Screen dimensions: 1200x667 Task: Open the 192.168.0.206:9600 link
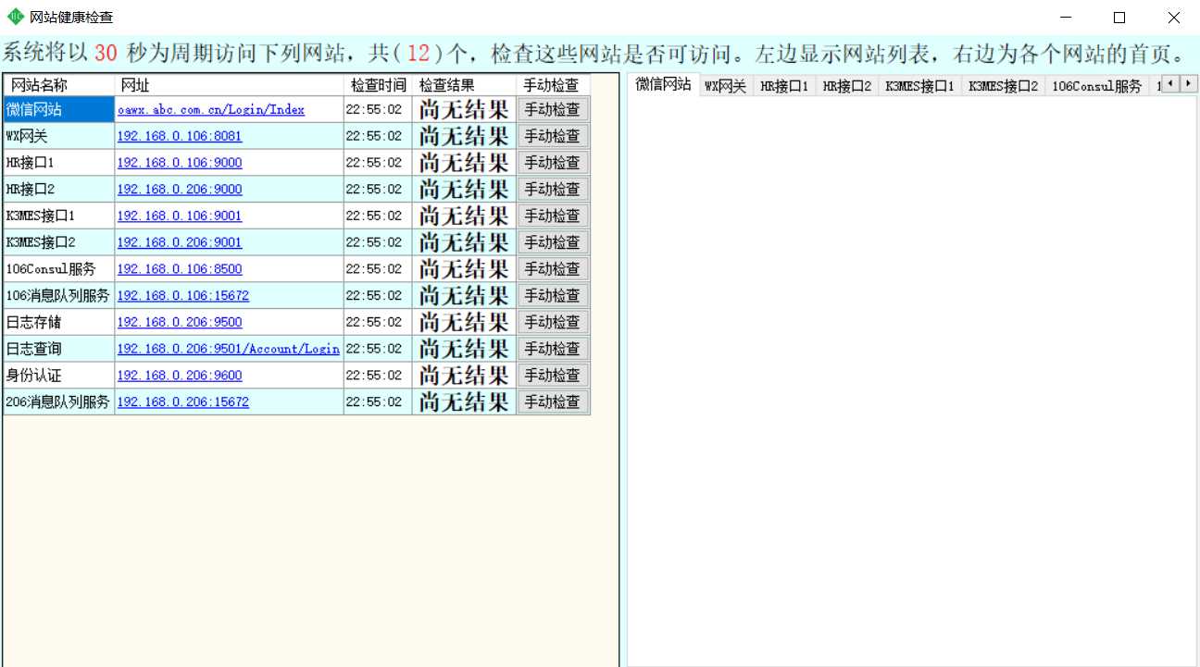pos(180,377)
